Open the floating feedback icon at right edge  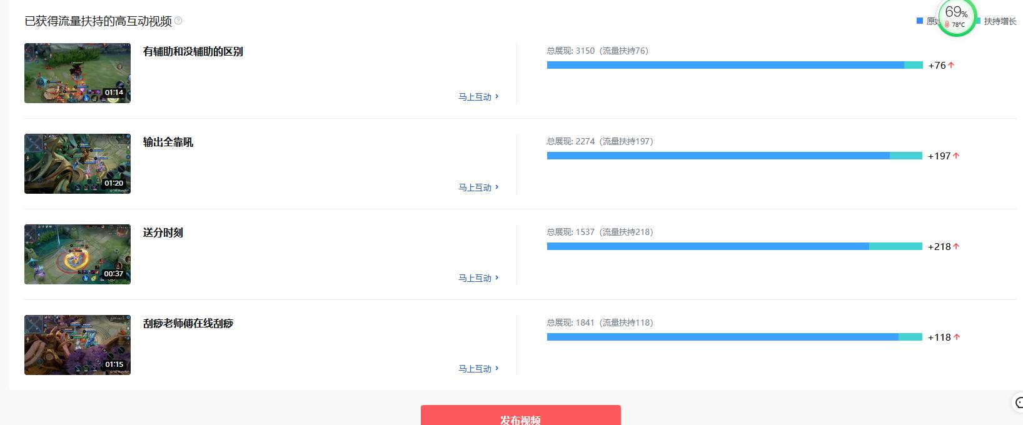[1018, 402]
